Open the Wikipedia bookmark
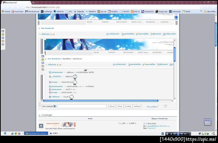The width and height of the screenshot is (218, 143). coord(79,12)
